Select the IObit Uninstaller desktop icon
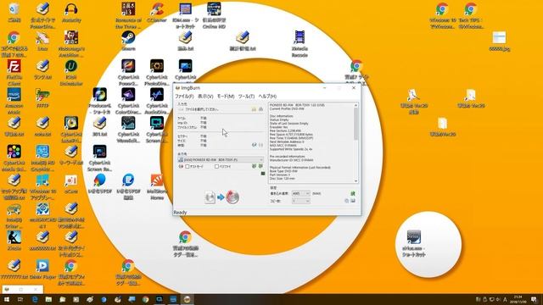This screenshot has height=305, width=543. point(71,73)
